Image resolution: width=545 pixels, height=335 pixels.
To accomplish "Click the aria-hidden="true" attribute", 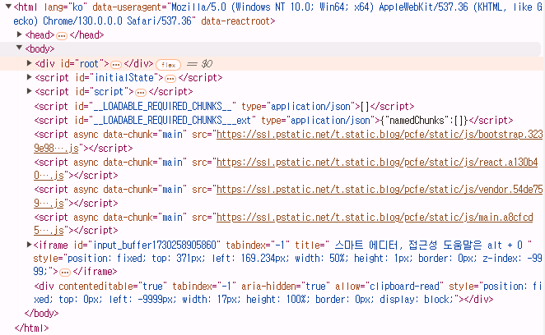I will (286, 286).
